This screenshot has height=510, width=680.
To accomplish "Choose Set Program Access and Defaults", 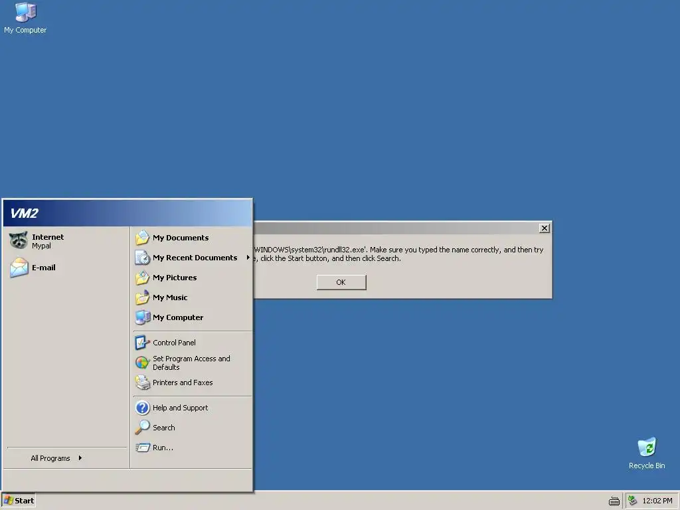I will pos(193,363).
